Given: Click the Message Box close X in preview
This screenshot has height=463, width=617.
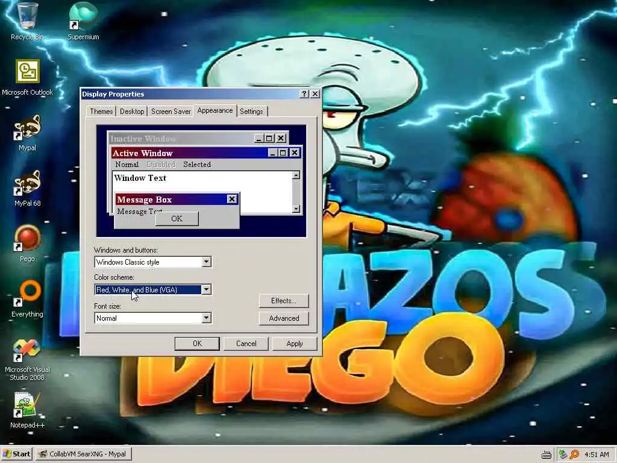Looking at the screenshot, I should point(232,199).
